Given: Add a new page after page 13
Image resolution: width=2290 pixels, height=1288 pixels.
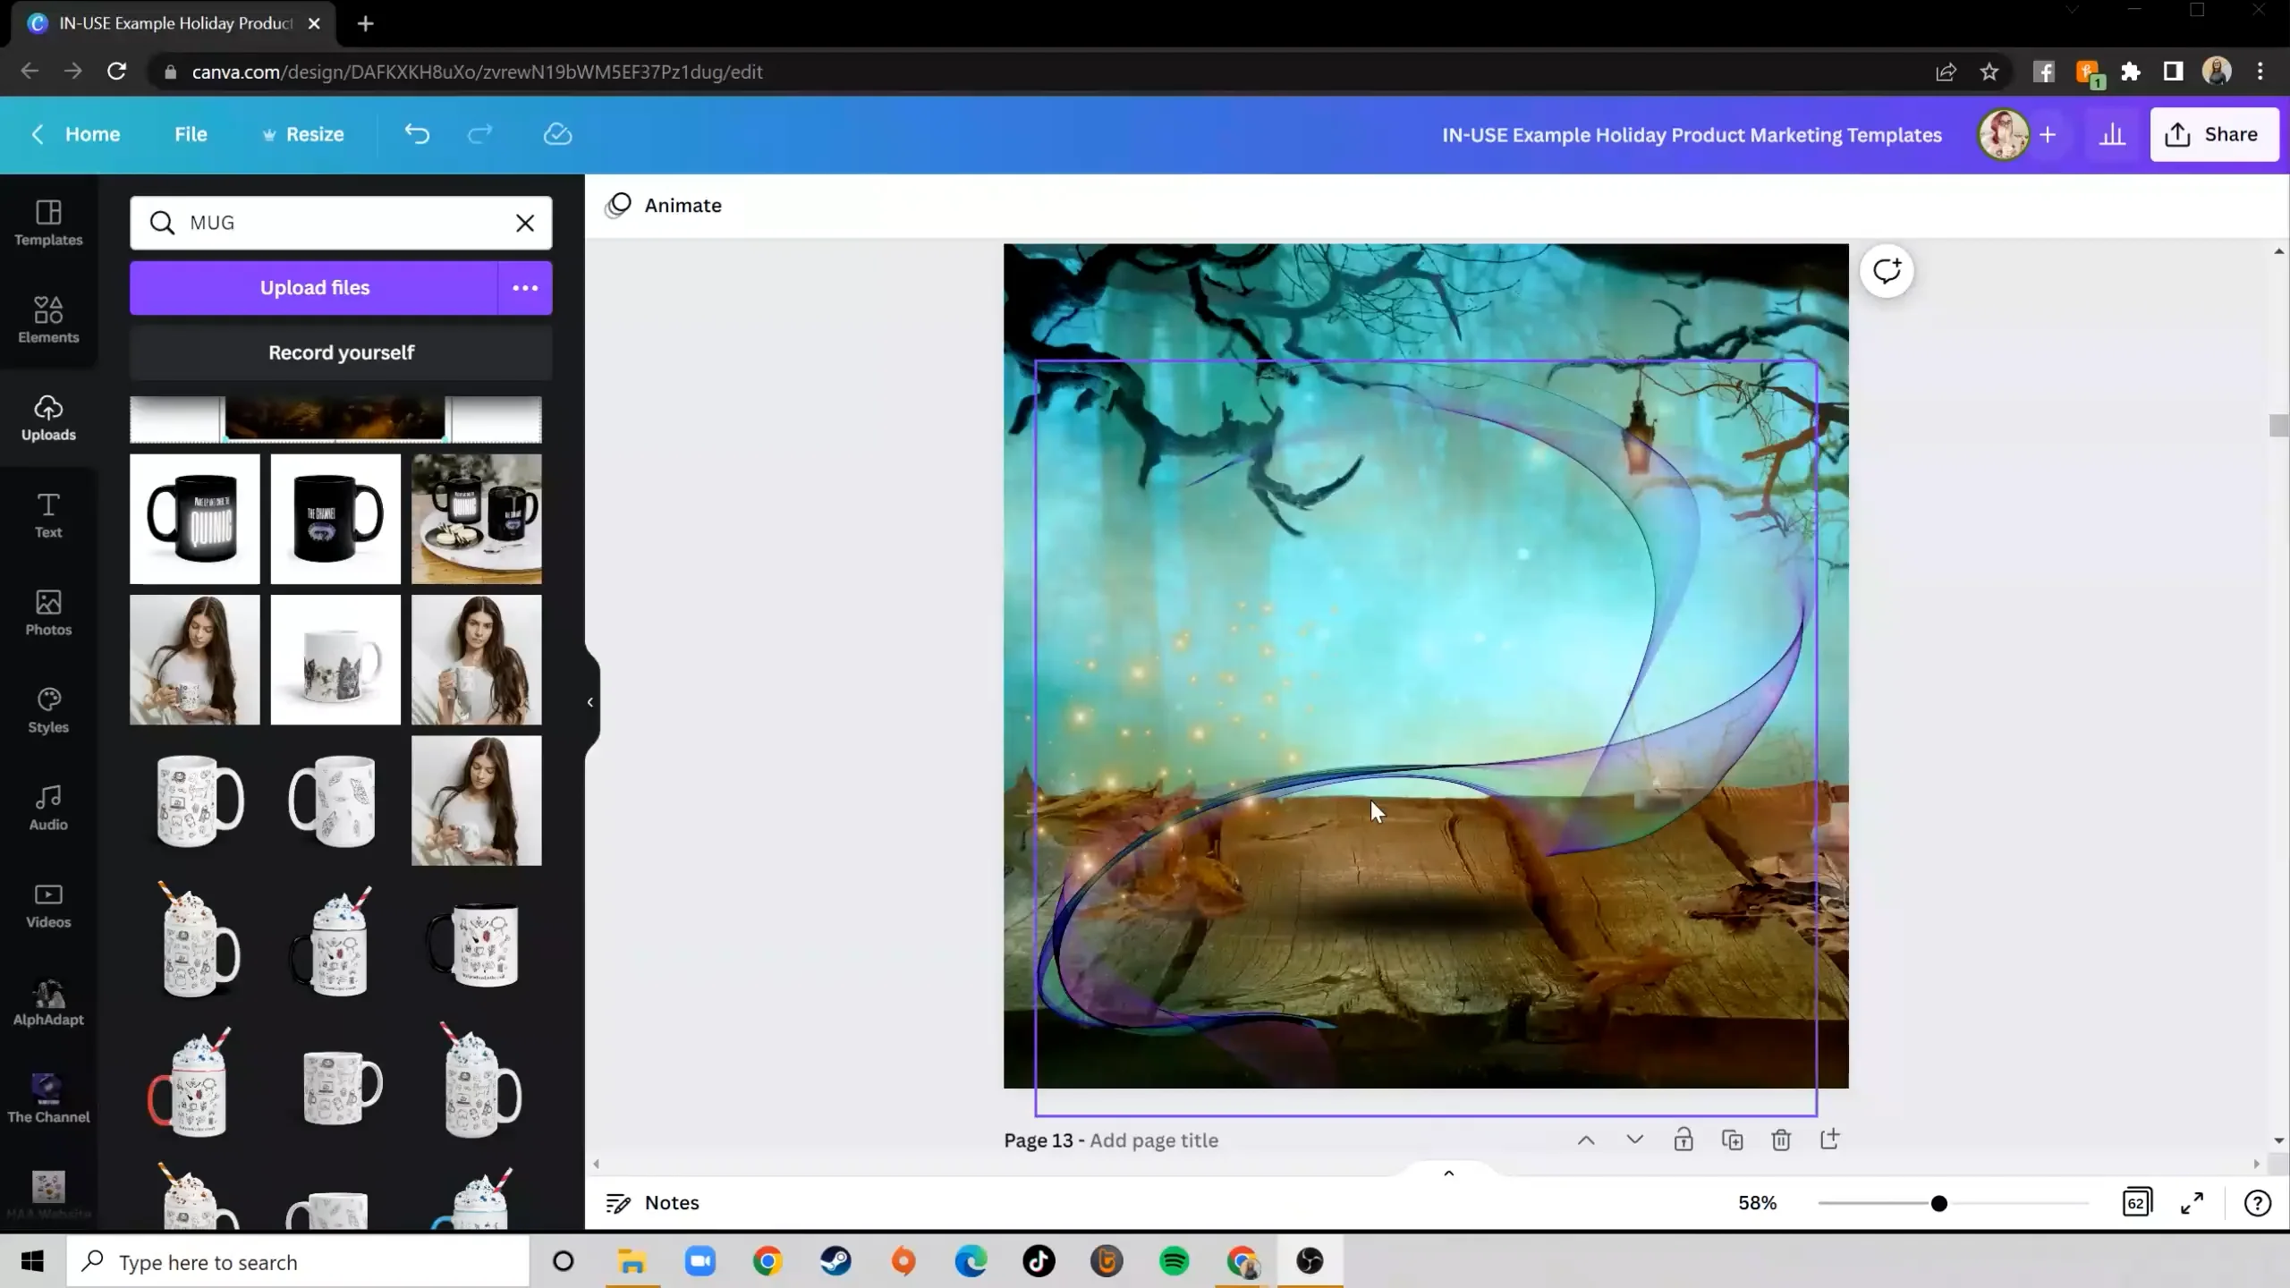Looking at the screenshot, I should click(x=1829, y=1140).
